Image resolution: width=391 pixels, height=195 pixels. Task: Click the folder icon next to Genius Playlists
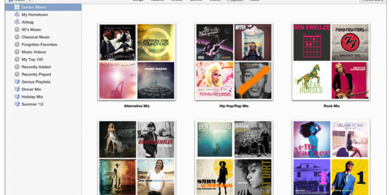pos(17,82)
